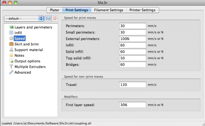Click the Support material icon
Screen dimensions: 205x126
[x=11, y=50]
